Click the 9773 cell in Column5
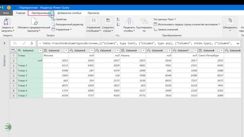The width and height of the screenshot is (244, 137). click(133, 96)
